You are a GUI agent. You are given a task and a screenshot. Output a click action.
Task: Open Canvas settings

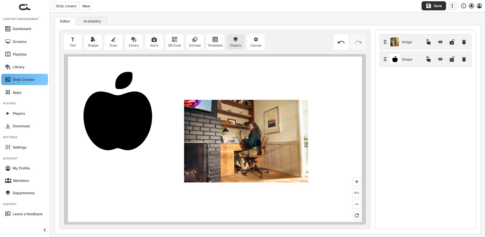(x=256, y=42)
